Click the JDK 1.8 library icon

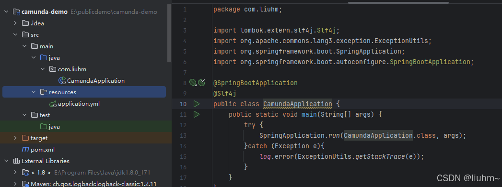[25, 173]
